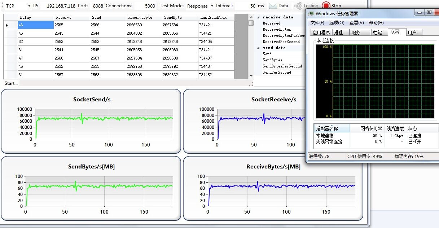
Task: Click the red Stop icon
Action: (x=326, y=6)
